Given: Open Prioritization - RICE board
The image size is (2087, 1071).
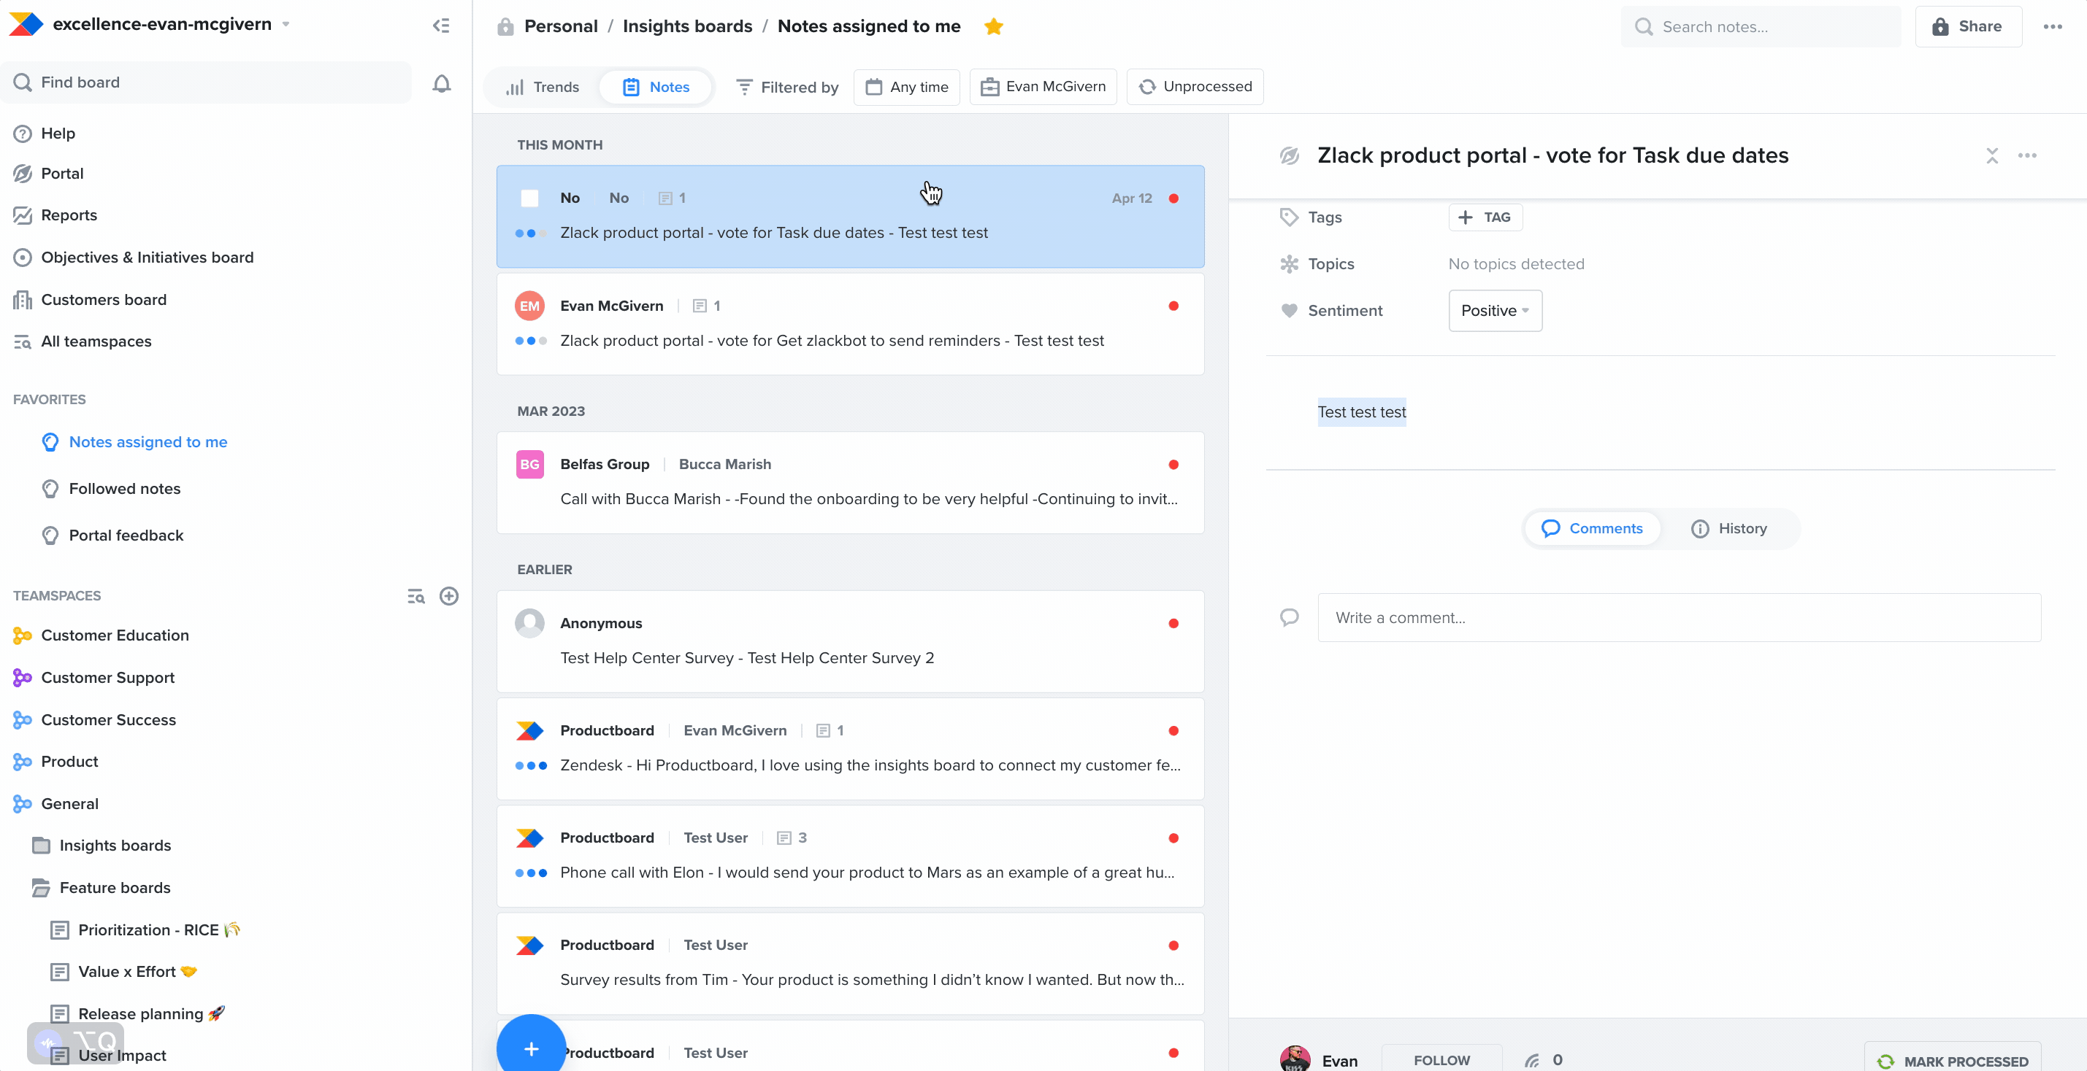Looking at the screenshot, I should click(148, 930).
